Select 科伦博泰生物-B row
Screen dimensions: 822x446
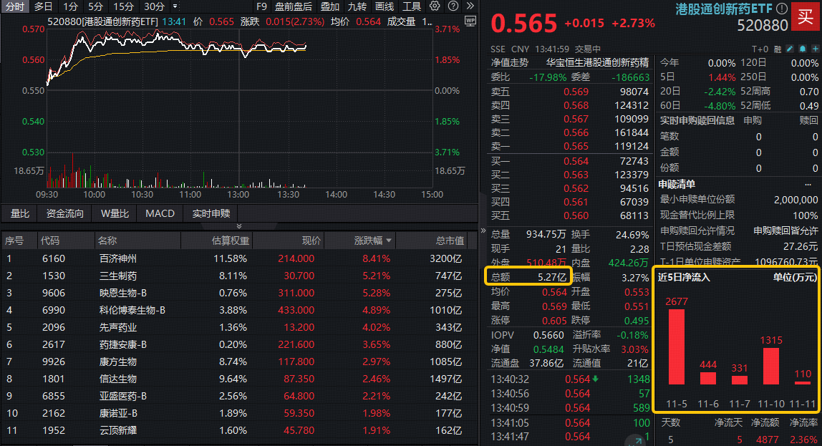click(x=239, y=310)
